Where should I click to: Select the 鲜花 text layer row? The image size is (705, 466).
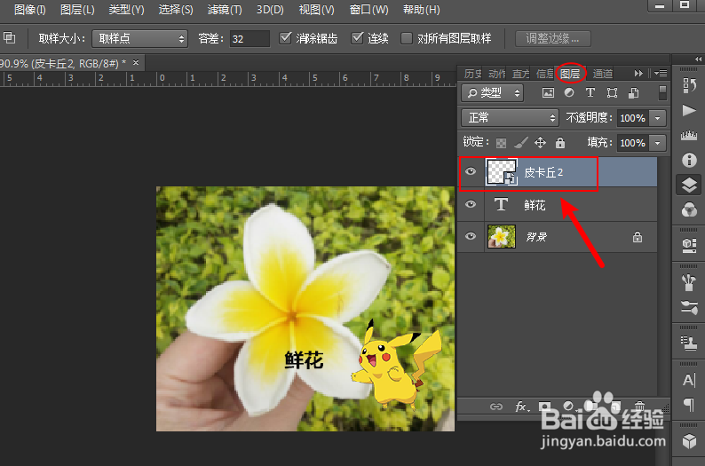[558, 205]
